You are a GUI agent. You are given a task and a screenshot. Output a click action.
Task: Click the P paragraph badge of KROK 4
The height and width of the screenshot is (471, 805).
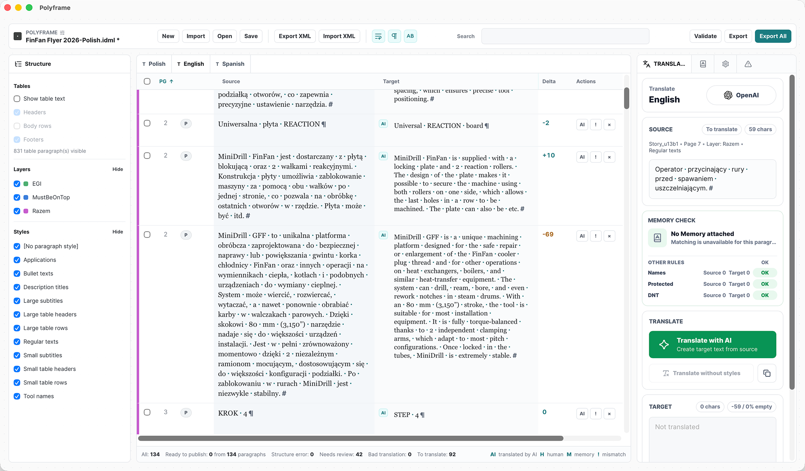[x=186, y=413]
